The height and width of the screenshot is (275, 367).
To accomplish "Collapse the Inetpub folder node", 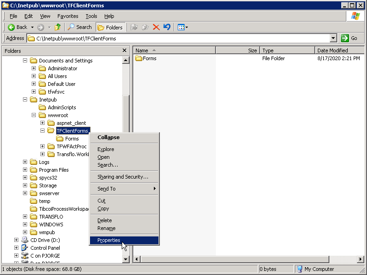I will point(25,99).
